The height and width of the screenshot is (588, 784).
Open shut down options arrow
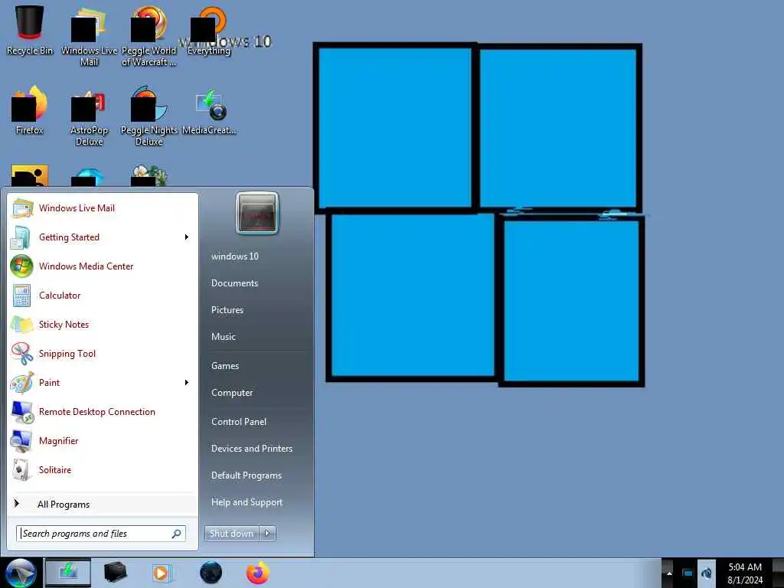267,534
